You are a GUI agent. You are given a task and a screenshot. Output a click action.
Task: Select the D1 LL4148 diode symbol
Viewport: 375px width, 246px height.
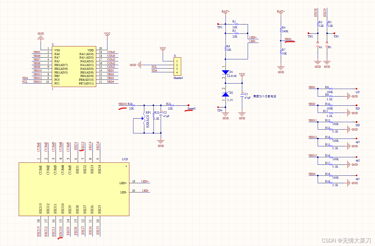226,72
